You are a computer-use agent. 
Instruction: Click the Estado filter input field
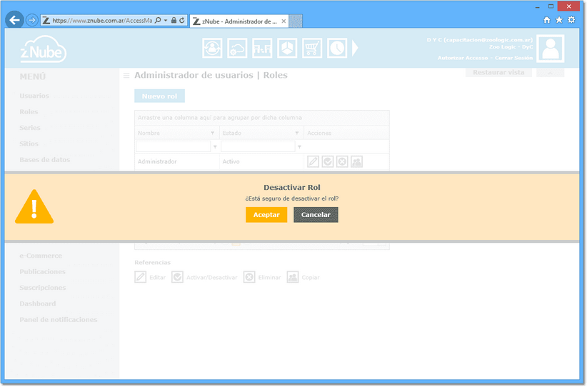258,146
